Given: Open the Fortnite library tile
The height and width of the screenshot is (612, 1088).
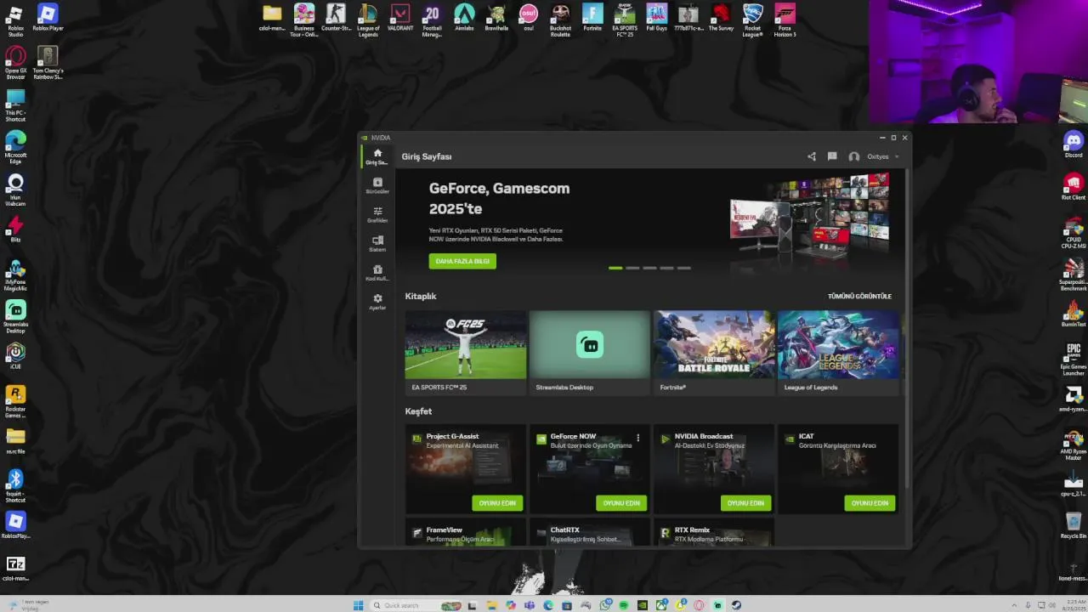Looking at the screenshot, I should click(x=714, y=352).
